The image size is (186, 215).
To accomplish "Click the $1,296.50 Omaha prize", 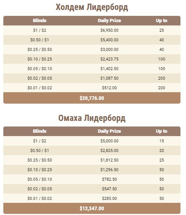I will pos(109,170).
